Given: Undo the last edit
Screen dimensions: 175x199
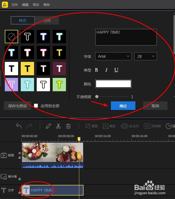Looking at the screenshot, I should pyautogui.click(x=19, y=126).
